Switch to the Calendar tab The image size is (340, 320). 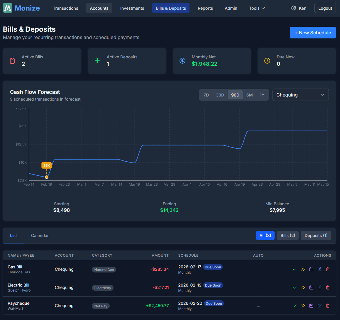(x=40, y=236)
